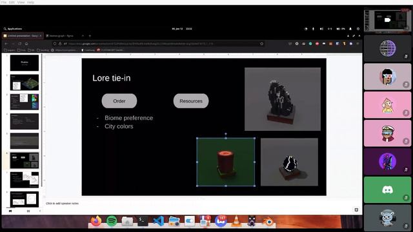Select the red cylinder image on green
Screen dimensions: 413x232
pos(226,162)
